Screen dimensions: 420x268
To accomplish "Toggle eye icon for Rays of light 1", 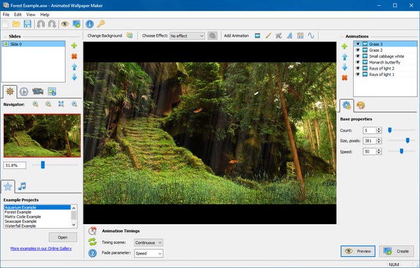I will pos(358,74).
